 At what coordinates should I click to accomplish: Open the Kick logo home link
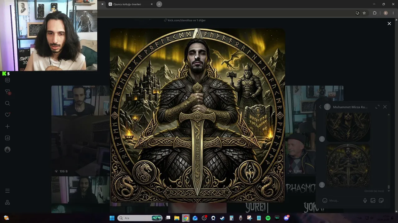tap(4, 74)
